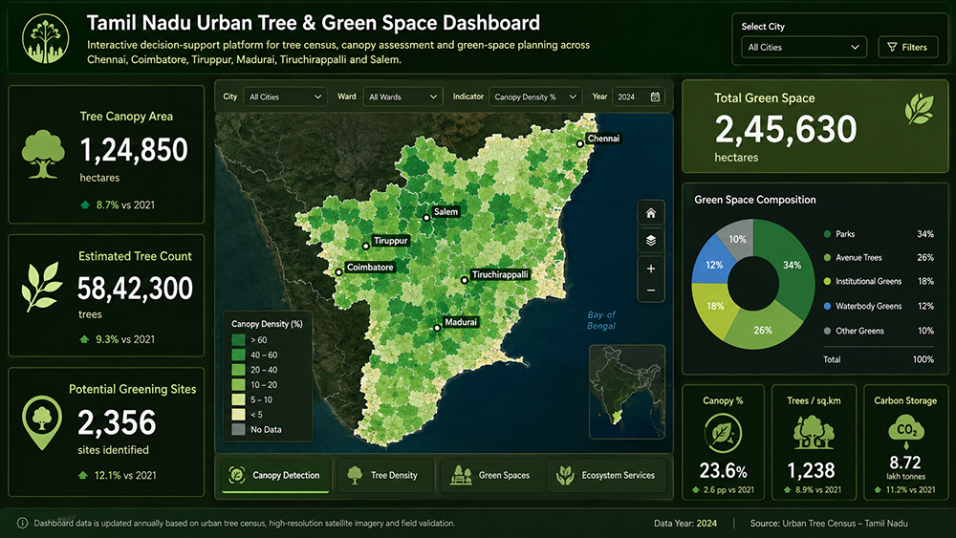Select the Chennai map marker
956x538 pixels.
580,143
